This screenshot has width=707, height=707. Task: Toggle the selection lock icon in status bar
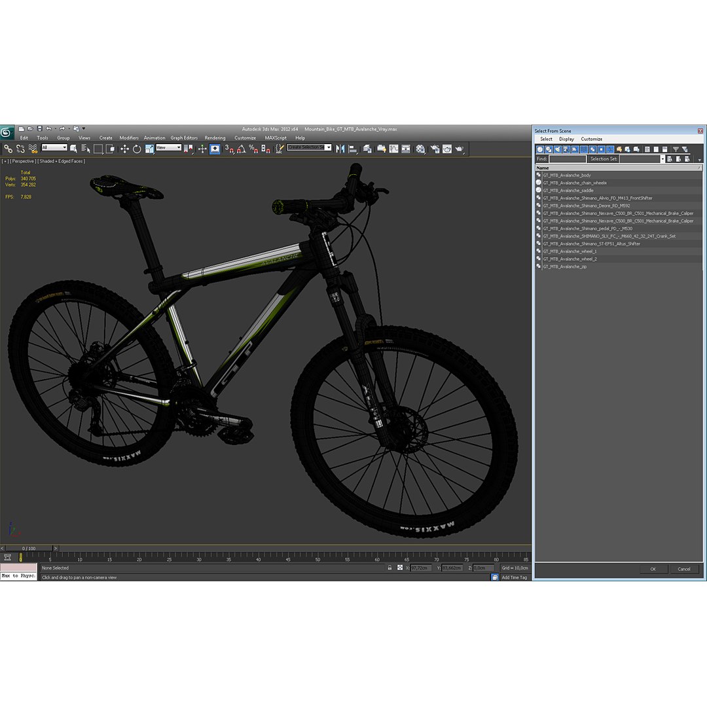tap(390, 568)
